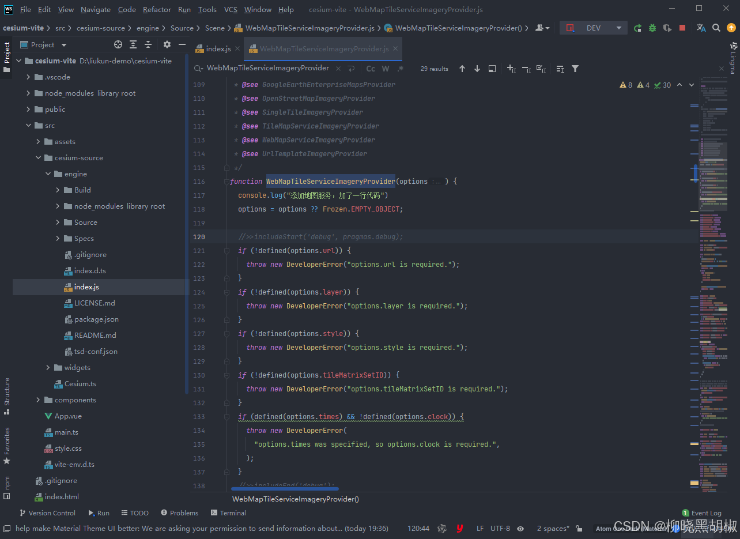Open Cesium.ts in project tree
Viewport: 740px width, 539px height.
(x=80, y=383)
